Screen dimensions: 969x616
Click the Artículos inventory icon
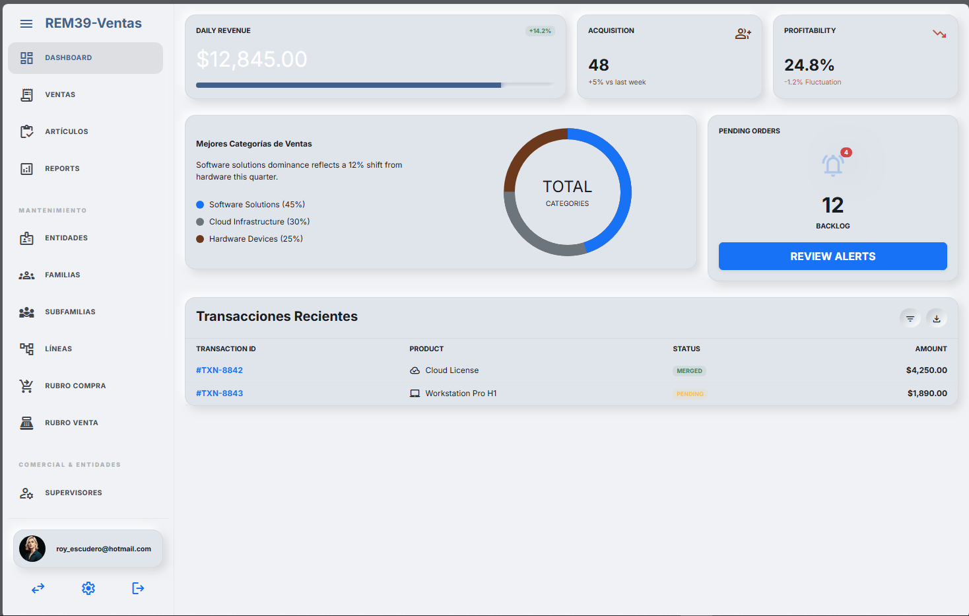tap(26, 132)
